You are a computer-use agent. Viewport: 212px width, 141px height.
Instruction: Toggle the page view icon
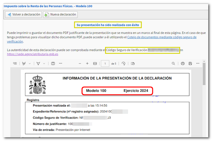(x=133, y=63)
